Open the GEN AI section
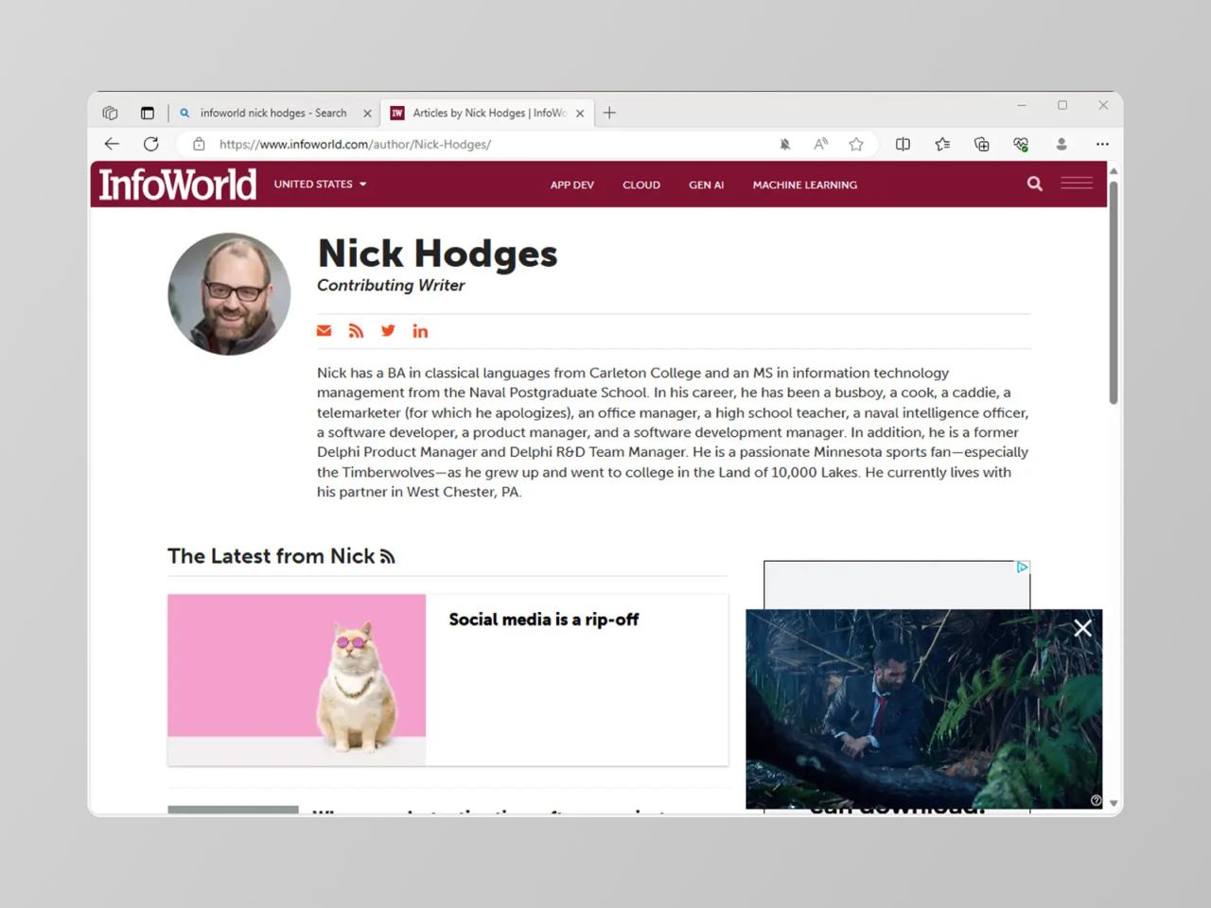 pos(706,184)
